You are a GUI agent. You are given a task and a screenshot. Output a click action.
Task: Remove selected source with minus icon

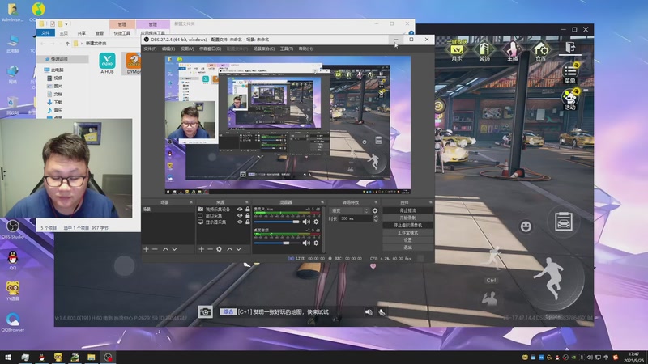click(210, 249)
